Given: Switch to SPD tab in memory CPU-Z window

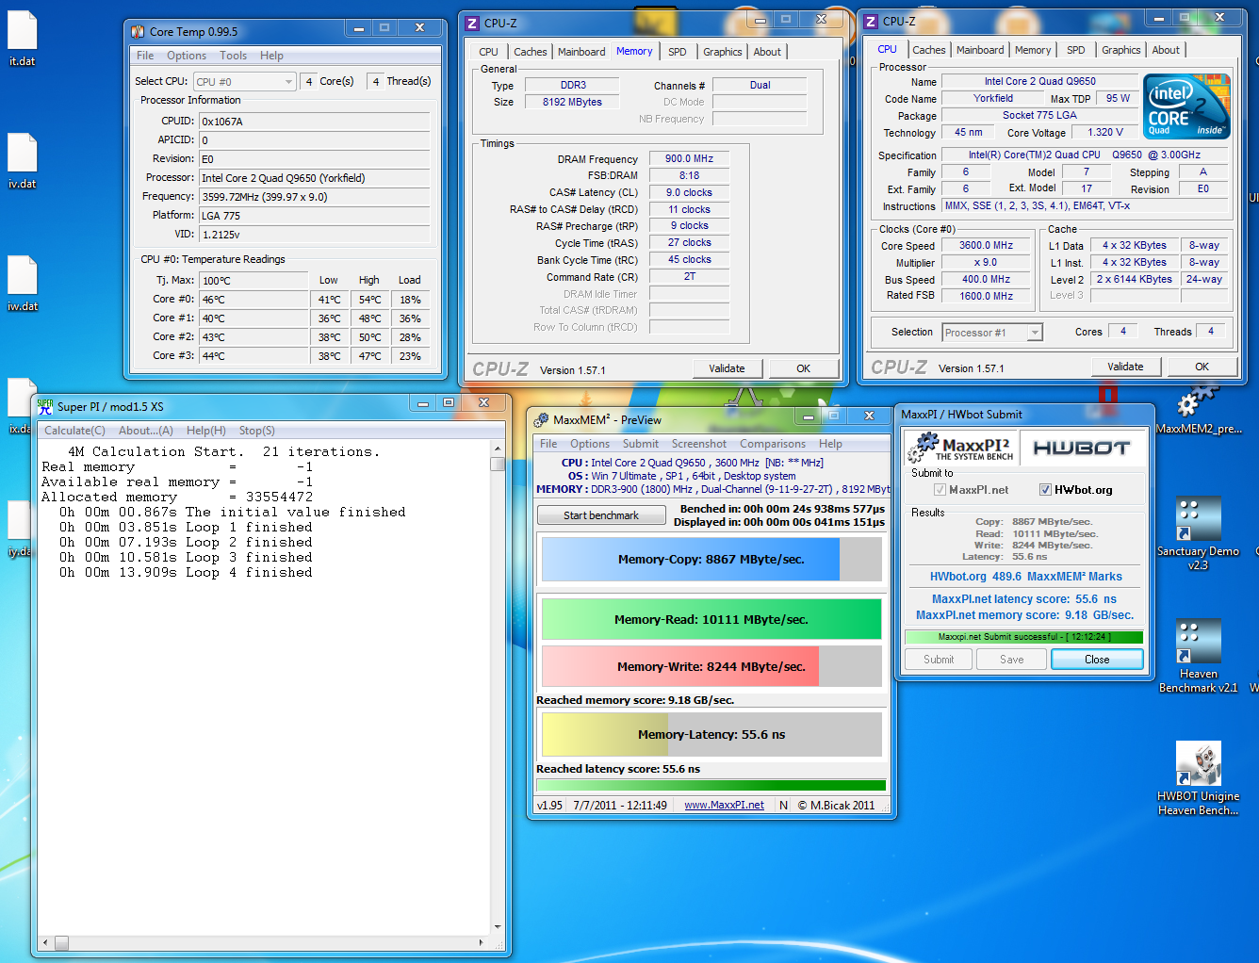Looking at the screenshot, I should click(678, 52).
